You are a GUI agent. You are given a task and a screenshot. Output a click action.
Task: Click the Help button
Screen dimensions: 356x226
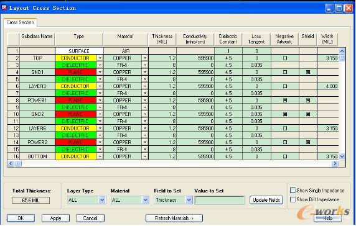point(327,218)
